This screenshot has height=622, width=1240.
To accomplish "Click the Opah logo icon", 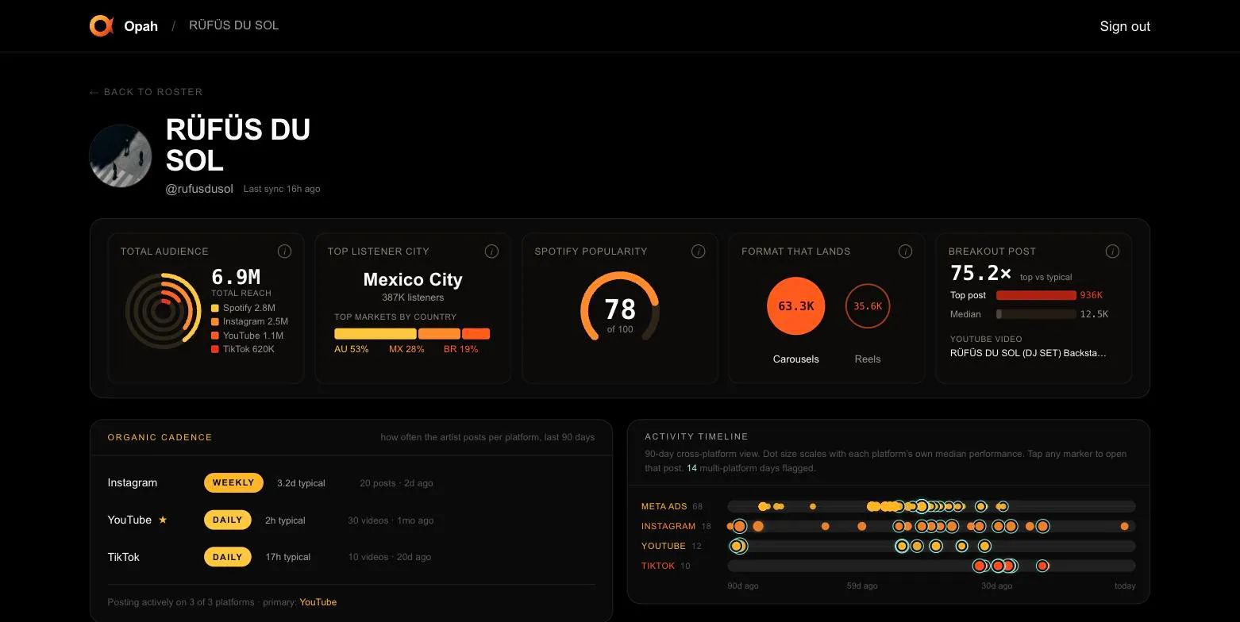I will 102,26.
